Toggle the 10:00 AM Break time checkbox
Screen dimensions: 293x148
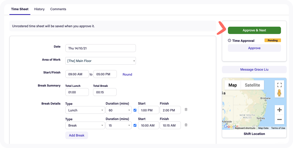click(135, 125)
